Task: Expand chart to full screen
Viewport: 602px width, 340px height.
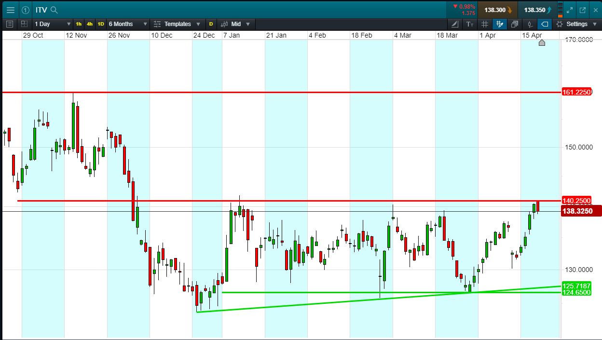Action: (x=569, y=10)
